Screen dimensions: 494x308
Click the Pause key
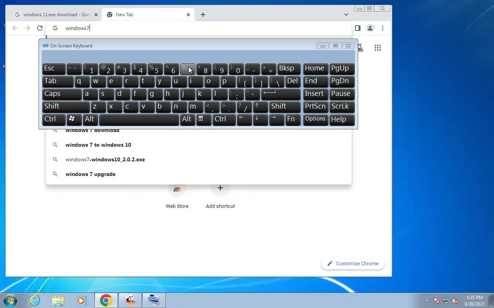pos(342,95)
